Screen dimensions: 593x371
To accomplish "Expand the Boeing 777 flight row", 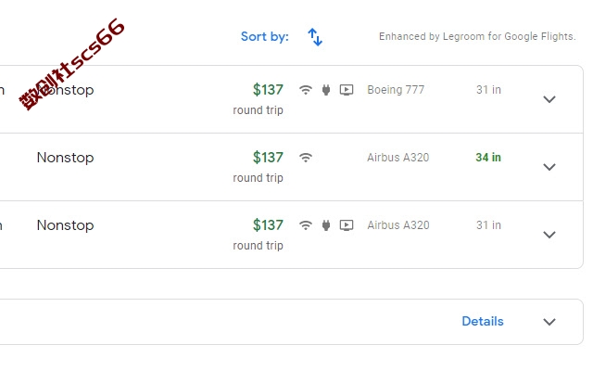I will click(549, 99).
